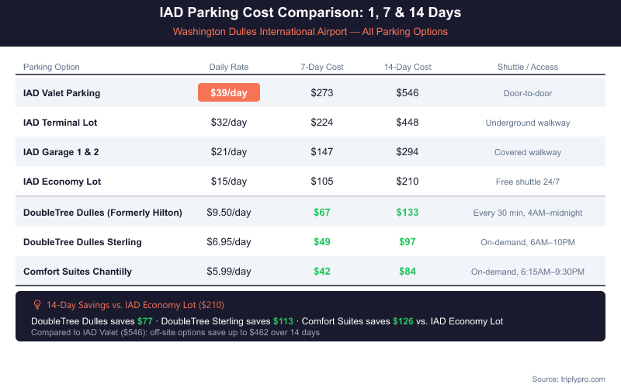Click the DoubleTree Dulles Sterling row label
The height and width of the screenshot is (388, 621).
click(x=82, y=242)
